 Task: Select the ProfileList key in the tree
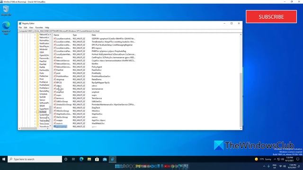(x=44, y=82)
